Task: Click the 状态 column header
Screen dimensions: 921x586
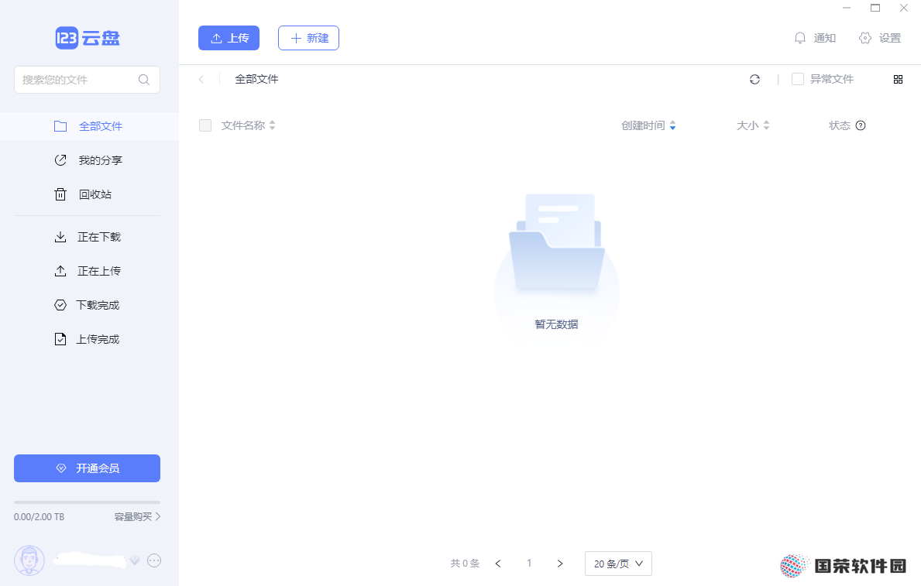Action: pyautogui.click(x=840, y=125)
